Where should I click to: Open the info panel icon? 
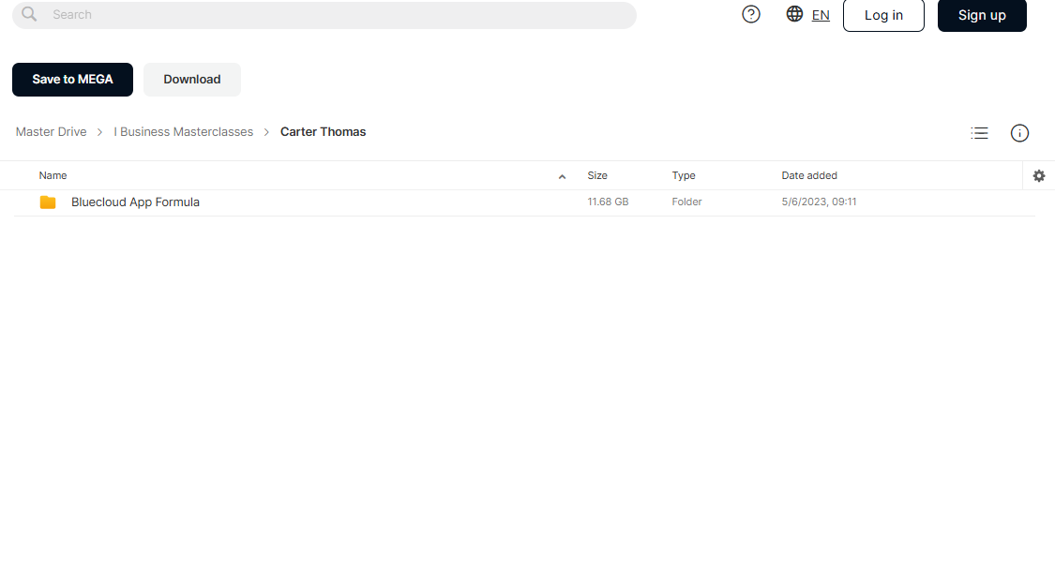coord(1019,133)
